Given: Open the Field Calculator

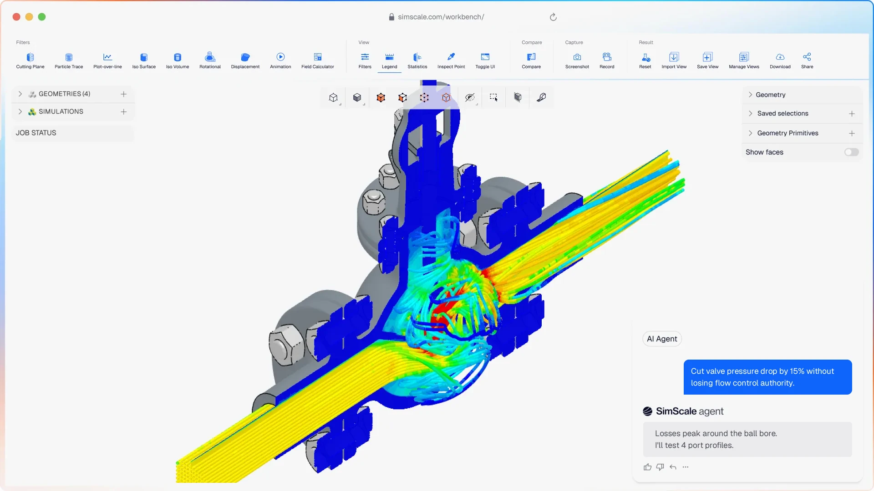Looking at the screenshot, I should tap(318, 60).
